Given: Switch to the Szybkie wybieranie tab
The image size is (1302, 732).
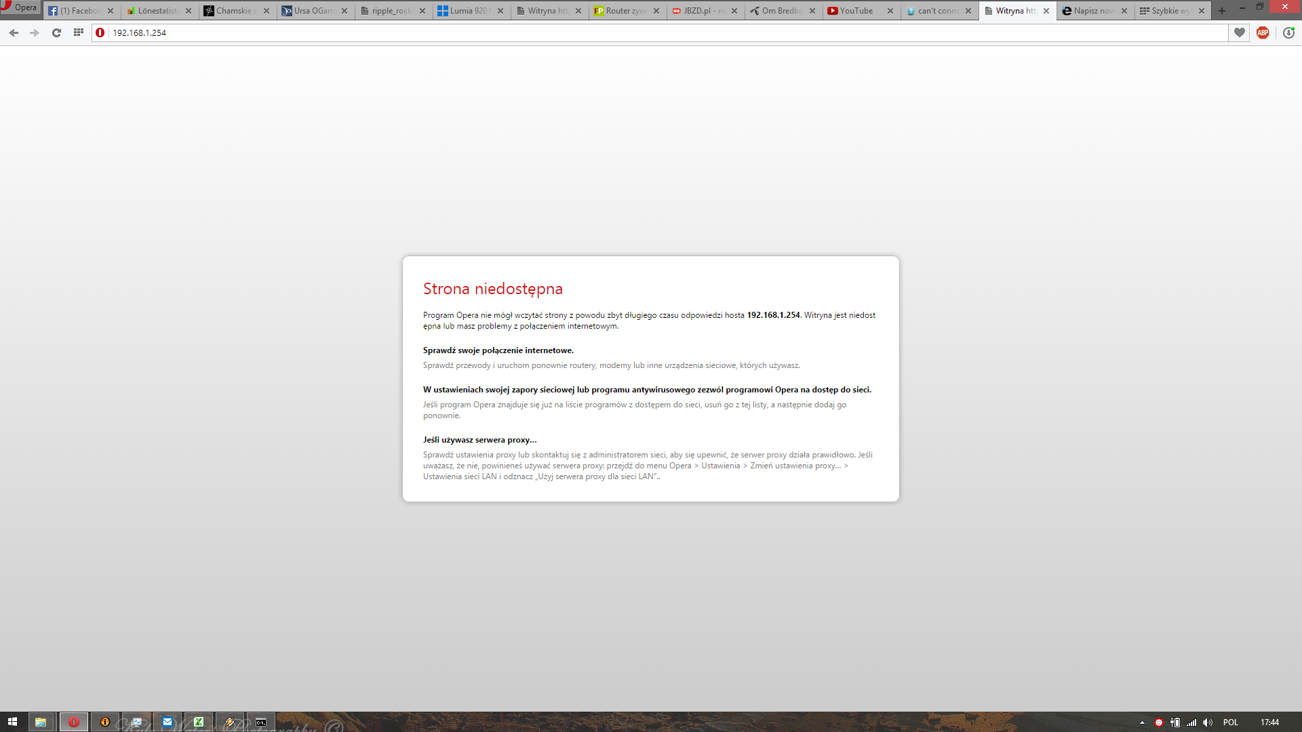Looking at the screenshot, I should (1172, 11).
